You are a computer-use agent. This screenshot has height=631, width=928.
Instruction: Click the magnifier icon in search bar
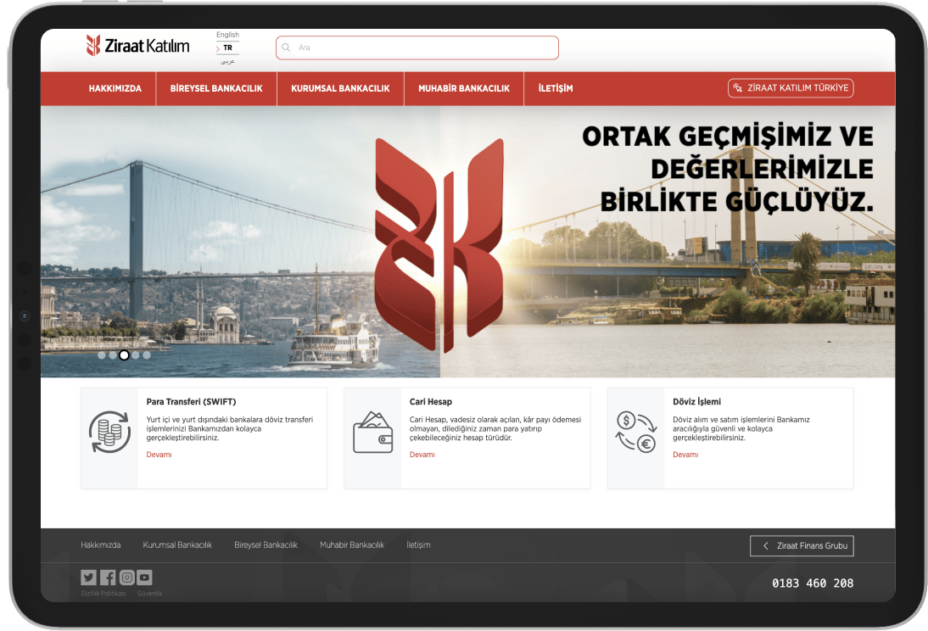tap(287, 47)
